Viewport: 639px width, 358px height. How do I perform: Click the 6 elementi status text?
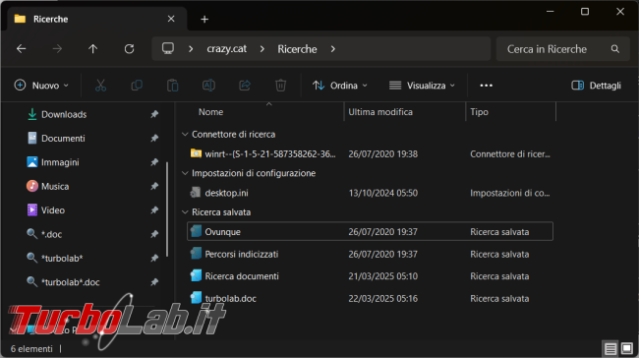31,349
